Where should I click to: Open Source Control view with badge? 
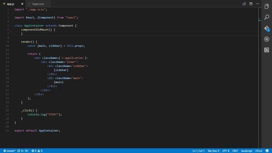pos(267,28)
